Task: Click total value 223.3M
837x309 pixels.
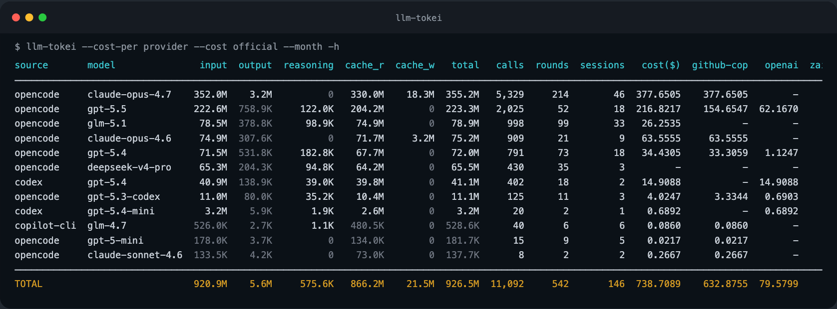Action: click(x=462, y=109)
